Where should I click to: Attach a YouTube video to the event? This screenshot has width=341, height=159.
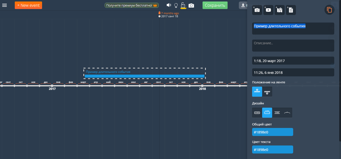268,10
